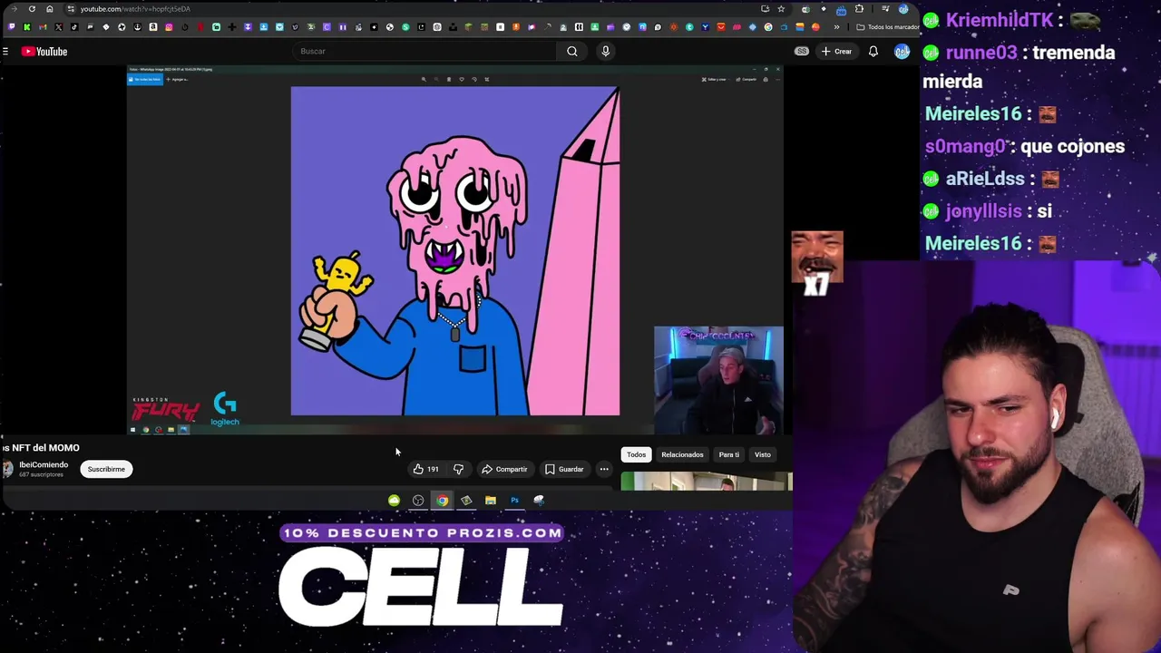Open the YouTube hamburger guide menu
The height and width of the screenshot is (653, 1161).
[5, 52]
